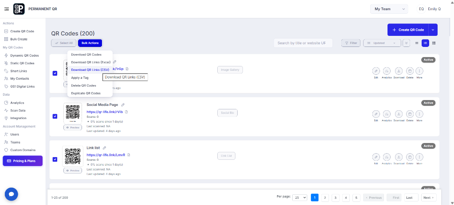454x205 pixels.
Task: Open More options for Social Media Page
Action: [419, 114]
